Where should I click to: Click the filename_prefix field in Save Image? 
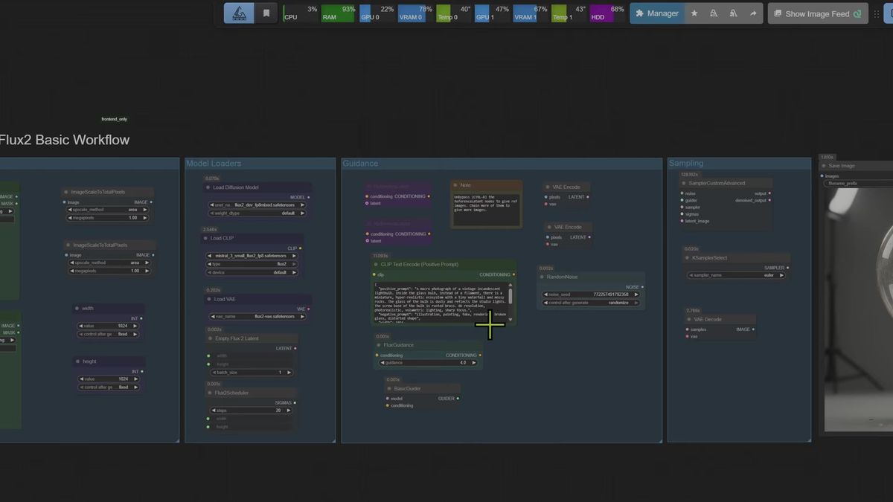(x=860, y=183)
